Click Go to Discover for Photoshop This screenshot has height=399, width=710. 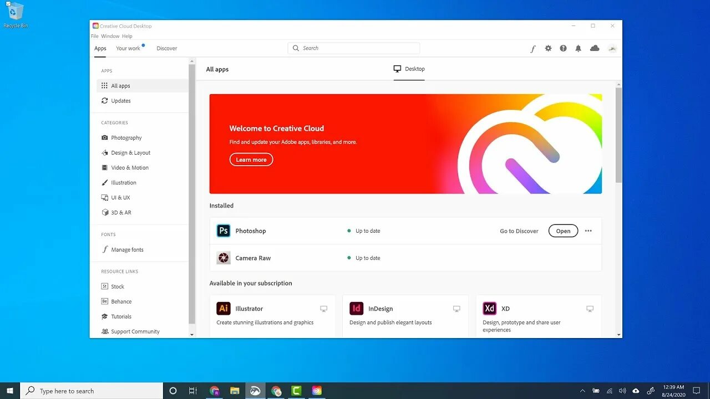point(519,231)
